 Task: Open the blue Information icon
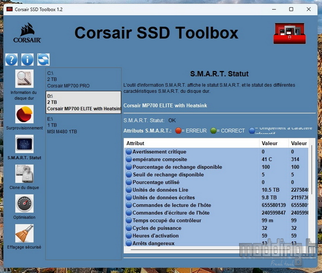pyautogui.click(x=27, y=59)
